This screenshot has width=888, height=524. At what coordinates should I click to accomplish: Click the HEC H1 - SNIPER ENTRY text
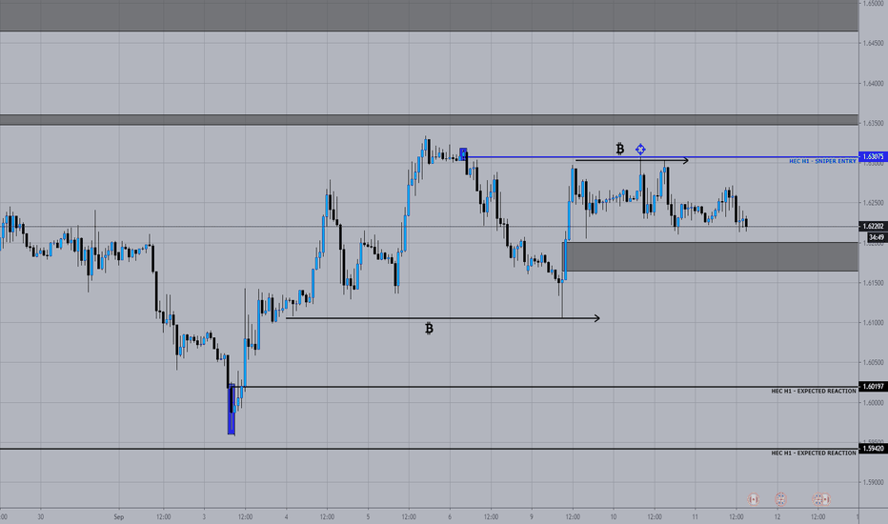[x=822, y=161]
